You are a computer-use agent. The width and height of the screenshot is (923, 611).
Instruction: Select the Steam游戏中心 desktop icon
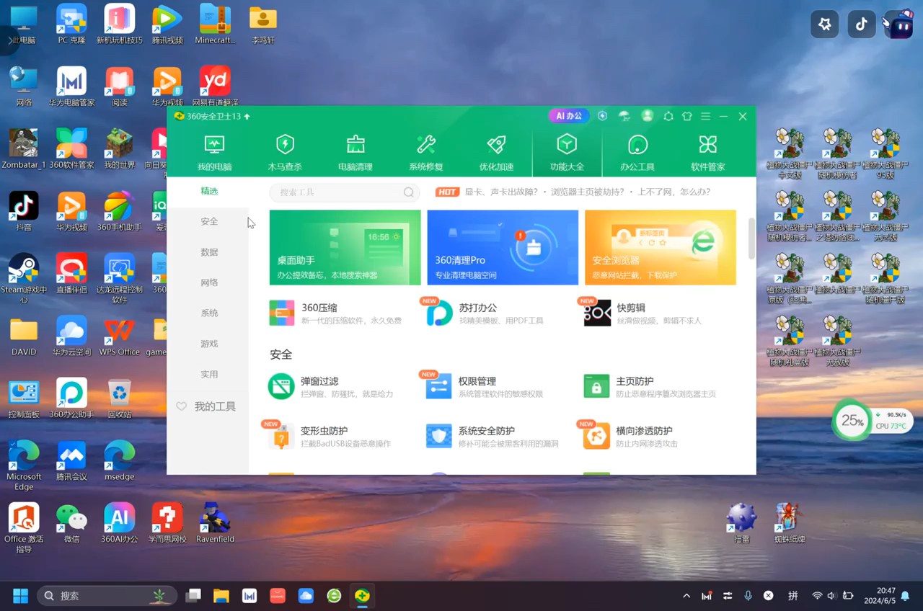[24, 278]
